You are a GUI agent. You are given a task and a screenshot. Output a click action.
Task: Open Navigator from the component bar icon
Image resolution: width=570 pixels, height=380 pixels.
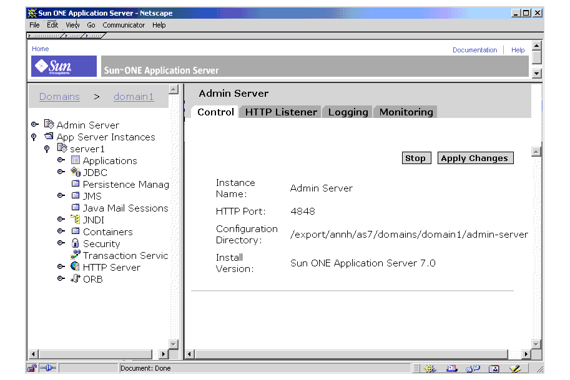[430, 369]
